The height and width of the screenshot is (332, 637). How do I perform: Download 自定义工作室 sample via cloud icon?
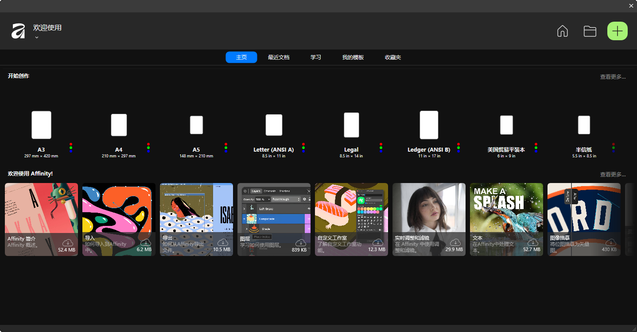378,242
